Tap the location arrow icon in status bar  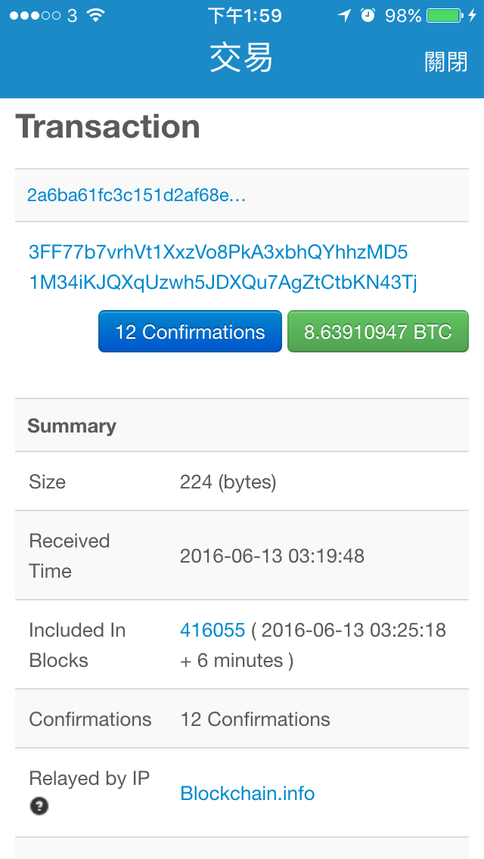pos(344,15)
